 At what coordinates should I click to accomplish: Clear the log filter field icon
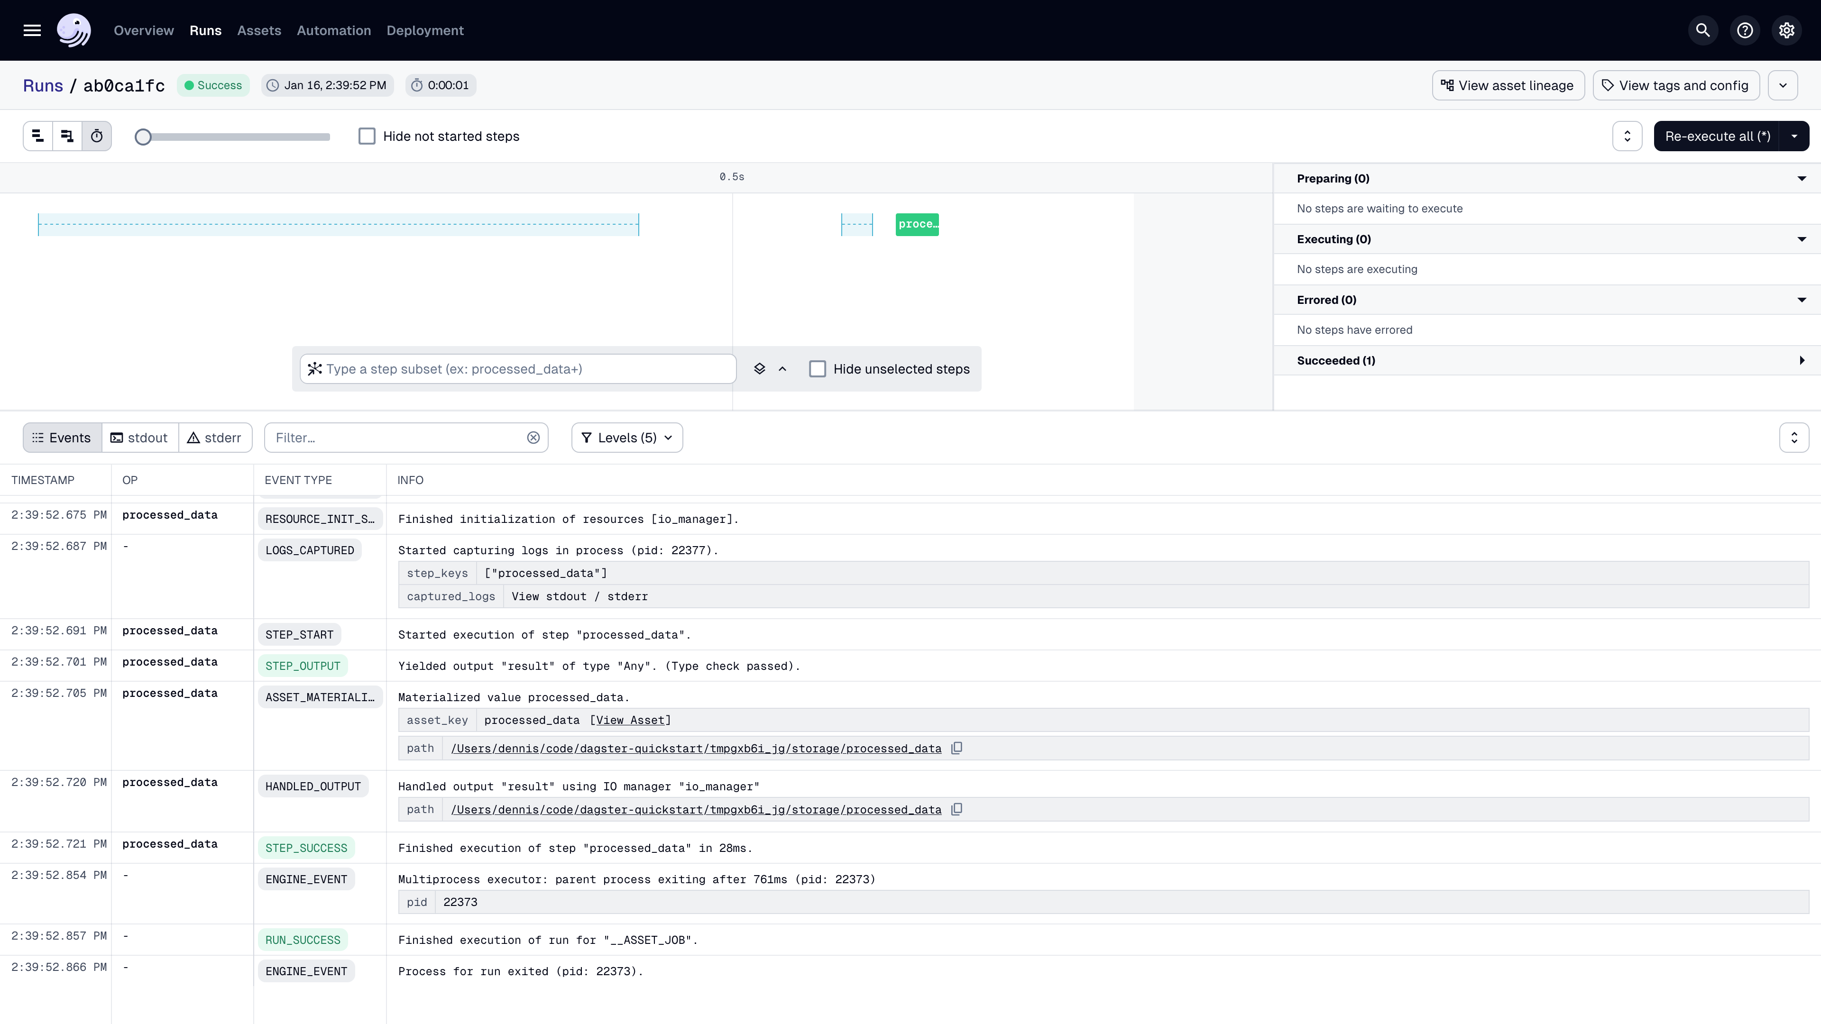[x=533, y=438]
